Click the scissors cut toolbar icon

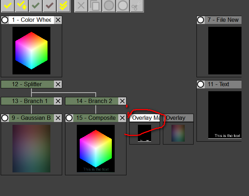pyautogui.click(x=137, y=6)
